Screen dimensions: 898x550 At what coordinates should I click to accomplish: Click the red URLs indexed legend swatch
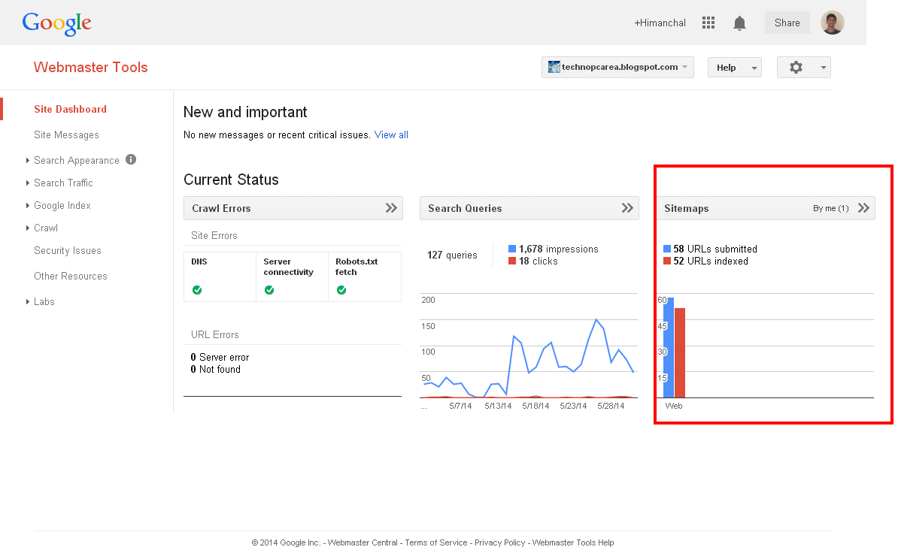click(x=666, y=261)
